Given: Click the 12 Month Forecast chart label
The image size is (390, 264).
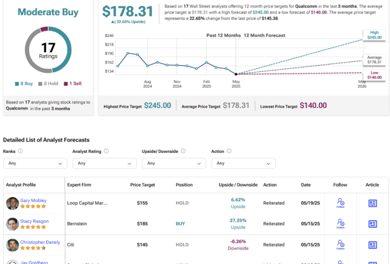Looking at the screenshot, I should pyautogui.click(x=265, y=35).
